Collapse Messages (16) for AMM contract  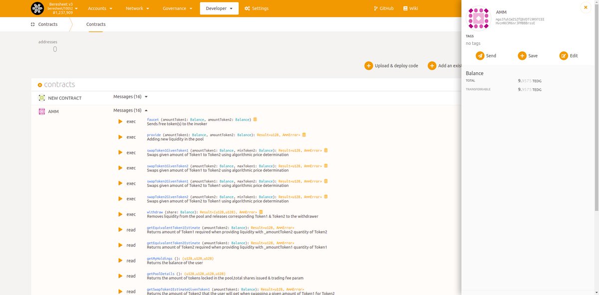click(x=131, y=110)
